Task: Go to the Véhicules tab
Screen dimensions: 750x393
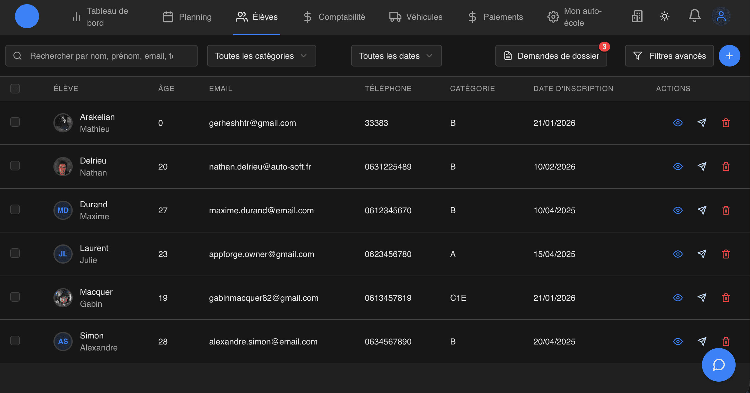Action: pyautogui.click(x=416, y=17)
